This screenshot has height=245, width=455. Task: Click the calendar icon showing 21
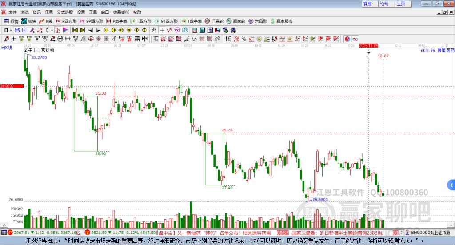pos(195,30)
